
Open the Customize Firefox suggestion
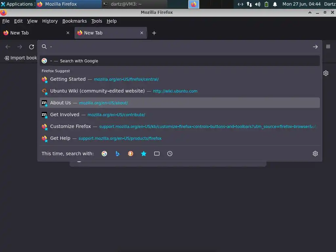coord(179,126)
